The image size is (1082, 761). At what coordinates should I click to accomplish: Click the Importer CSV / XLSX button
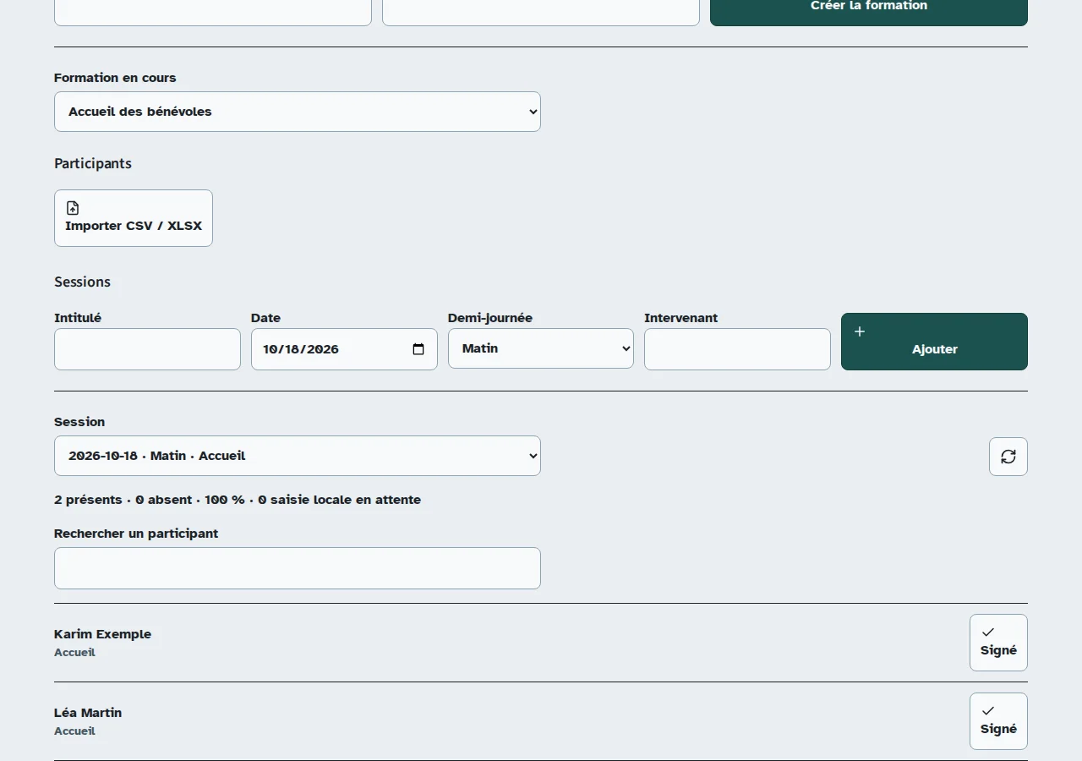[x=134, y=218]
